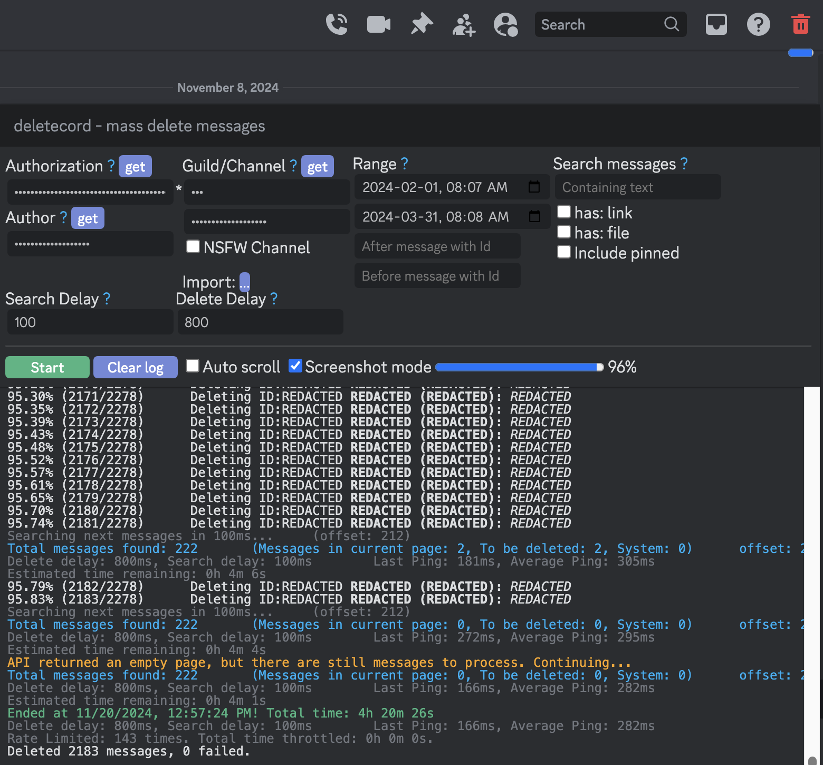The height and width of the screenshot is (765, 823).
Task: Enable NSFW Channel checkbox
Action: pos(193,246)
